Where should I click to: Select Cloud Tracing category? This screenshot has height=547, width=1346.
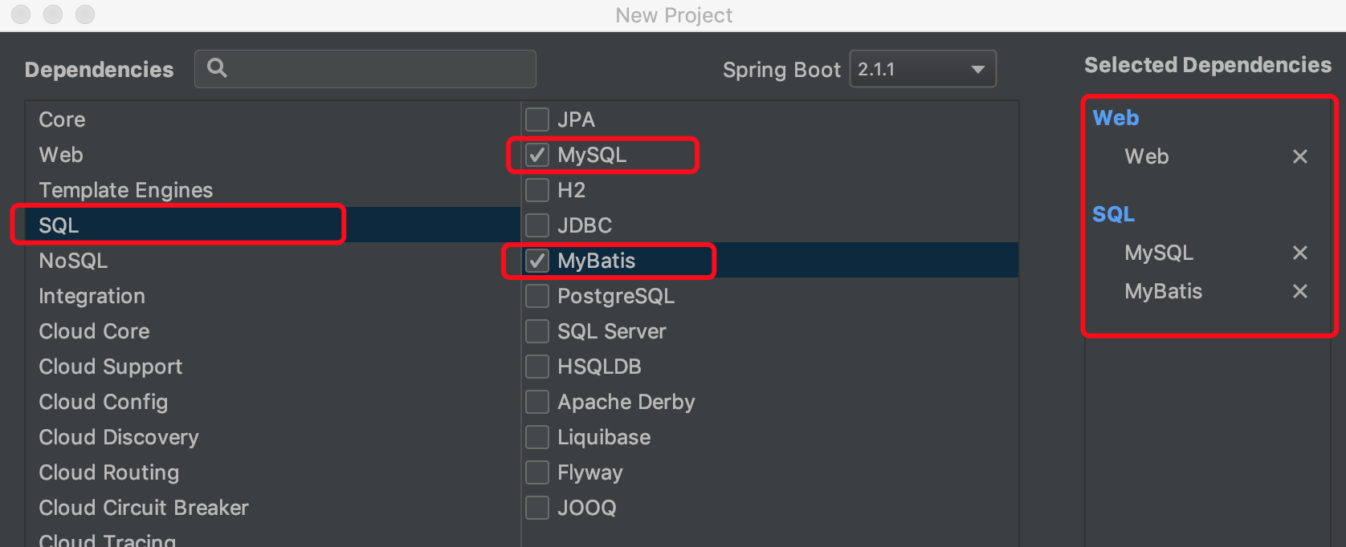pos(273,537)
